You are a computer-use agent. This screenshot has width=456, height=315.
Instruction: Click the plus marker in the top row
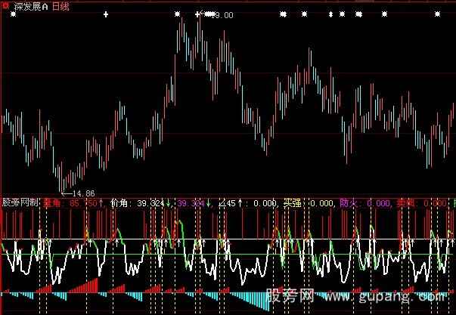tap(106, 14)
